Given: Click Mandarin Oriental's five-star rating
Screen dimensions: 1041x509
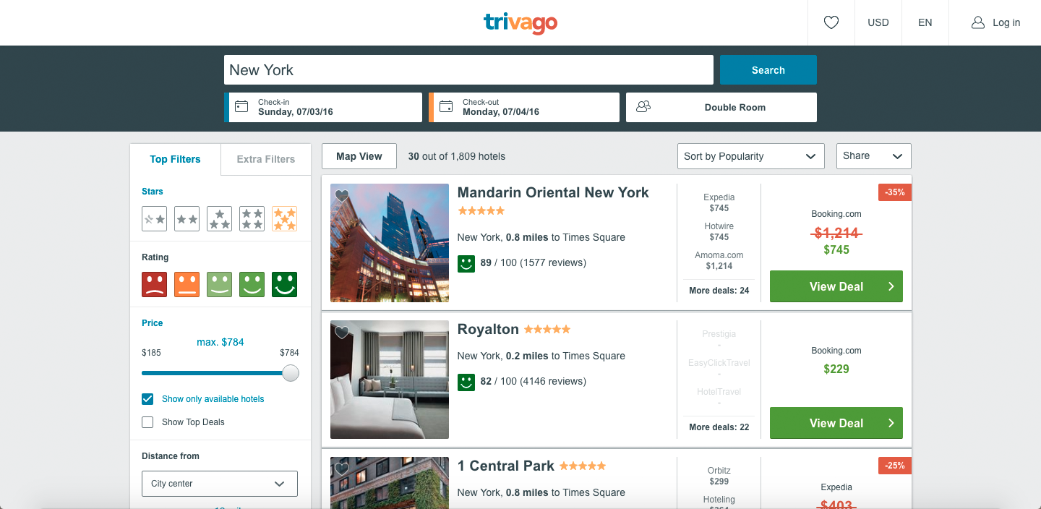Looking at the screenshot, I should 481,211.
